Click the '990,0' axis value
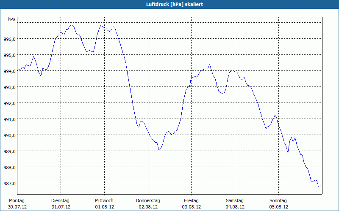339x211 pixels. (9, 135)
